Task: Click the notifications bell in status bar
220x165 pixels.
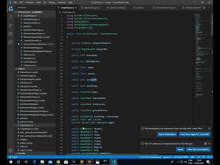Action: [x=208, y=157]
